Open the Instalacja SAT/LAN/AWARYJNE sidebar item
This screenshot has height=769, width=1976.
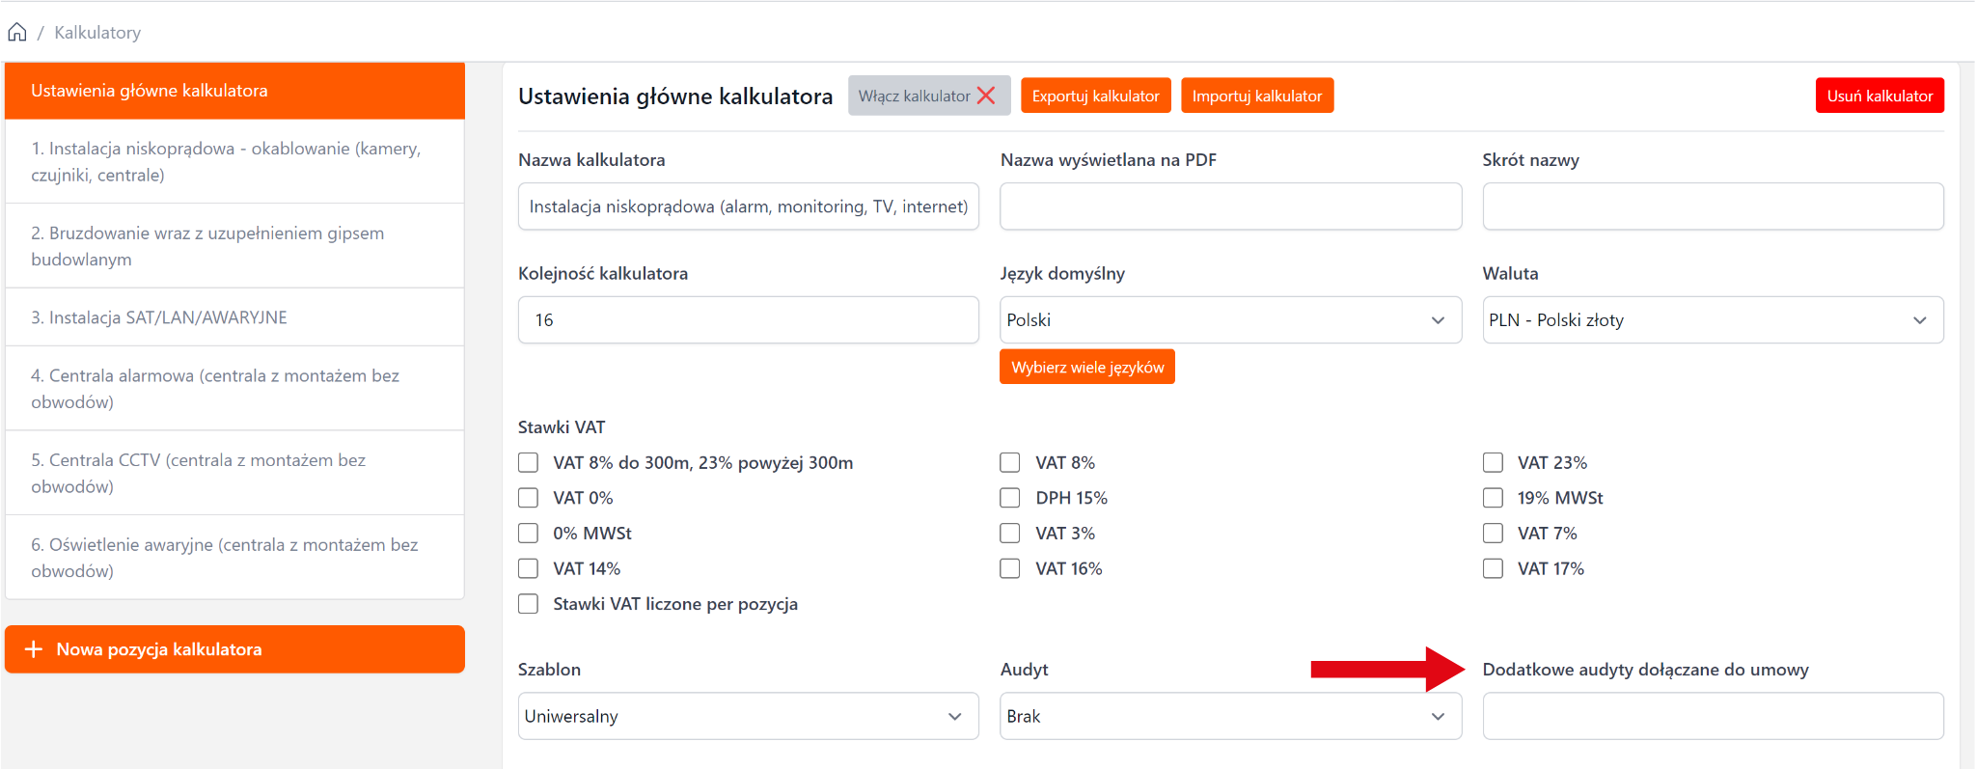(234, 317)
